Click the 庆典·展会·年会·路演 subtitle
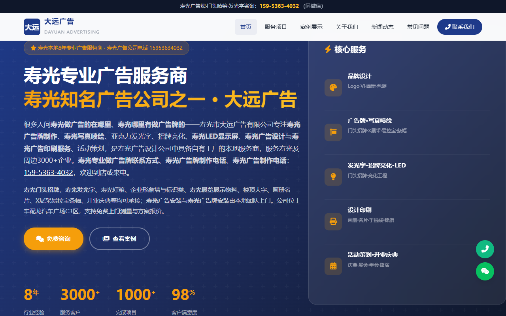 coord(368,265)
